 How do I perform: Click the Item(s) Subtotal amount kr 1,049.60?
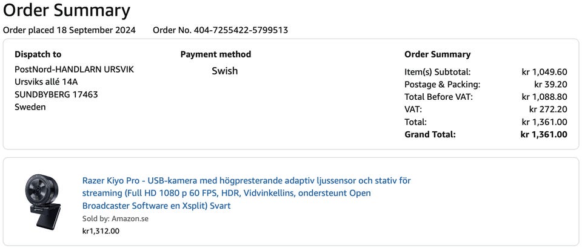tap(544, 72)
